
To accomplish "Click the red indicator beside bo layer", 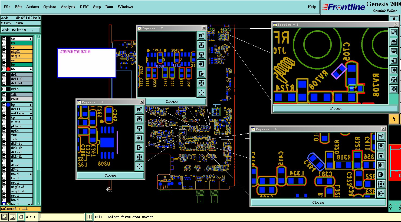I will pyautogui.click(x=8, y=69).
